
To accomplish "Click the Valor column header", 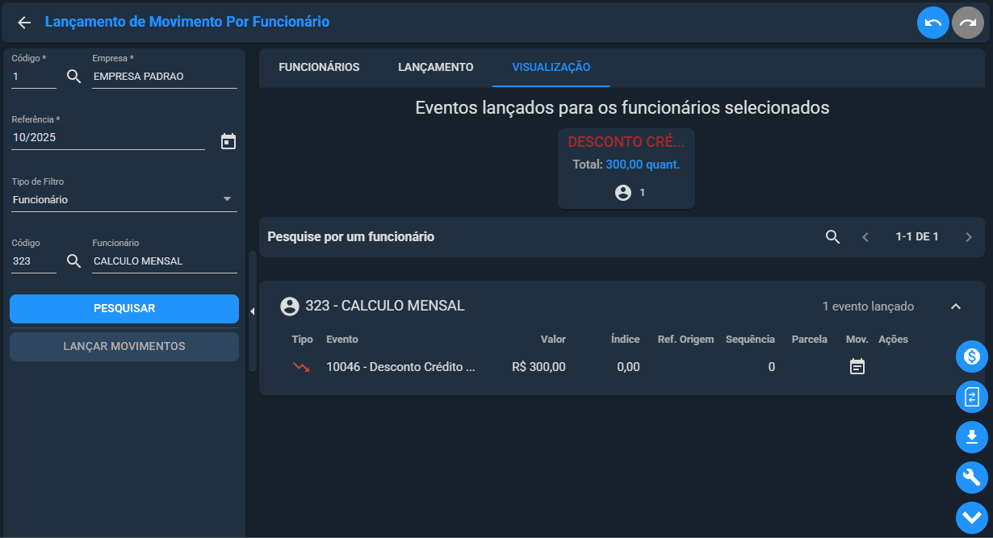I will coord(553,340).
